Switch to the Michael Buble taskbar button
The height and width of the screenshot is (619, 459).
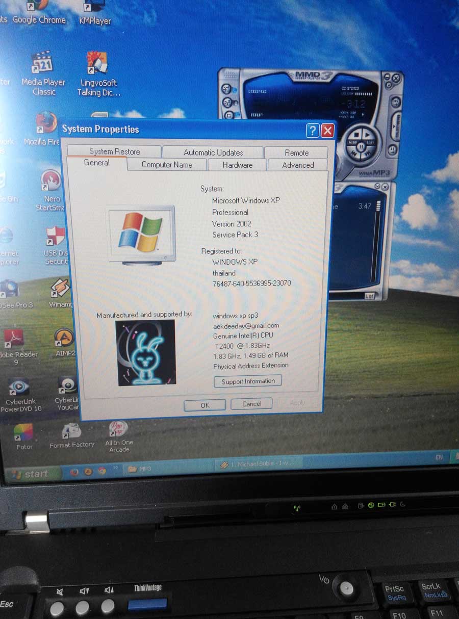click(258, 465)
